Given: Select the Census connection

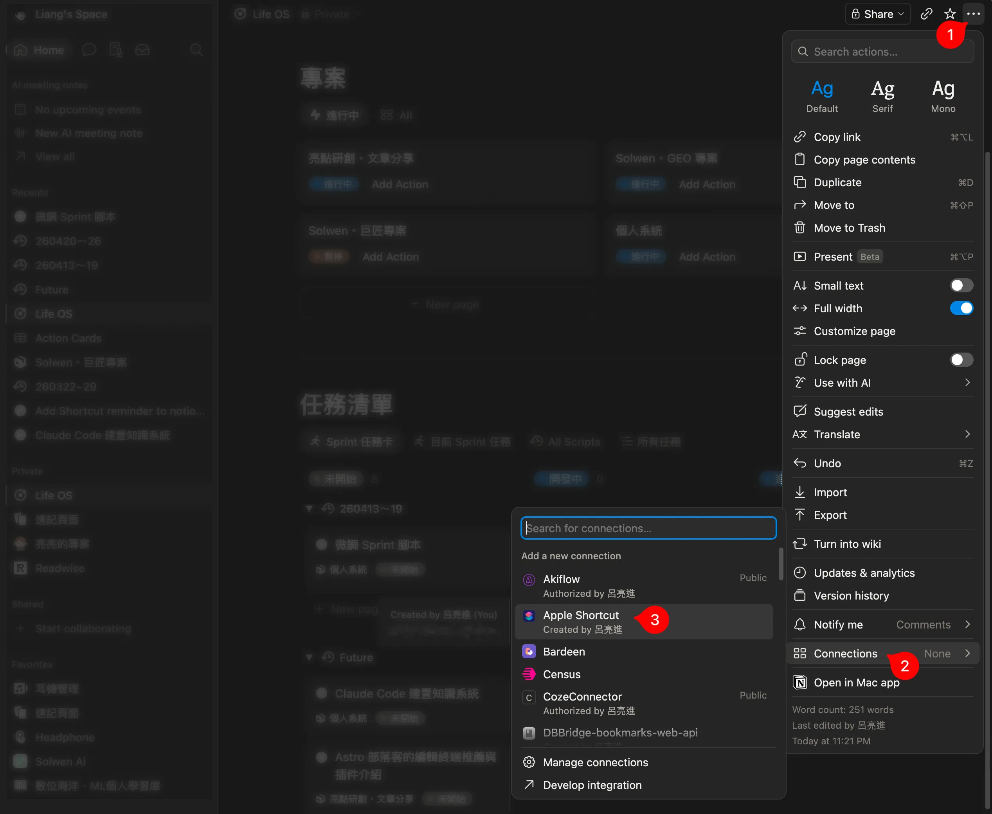Looking at the screenshot, I should coord(644,674).
